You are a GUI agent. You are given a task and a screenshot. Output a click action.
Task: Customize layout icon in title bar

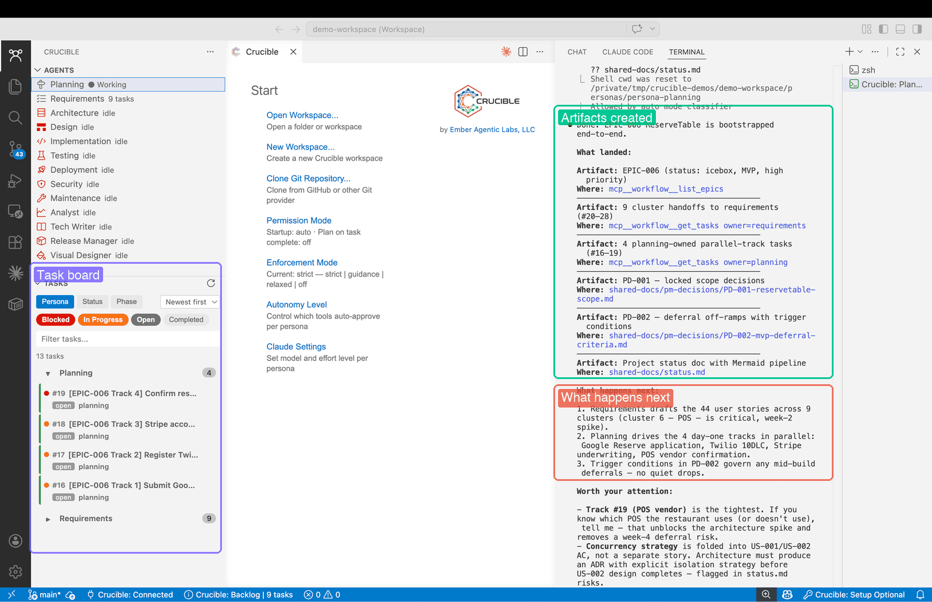tap(867, 29)
